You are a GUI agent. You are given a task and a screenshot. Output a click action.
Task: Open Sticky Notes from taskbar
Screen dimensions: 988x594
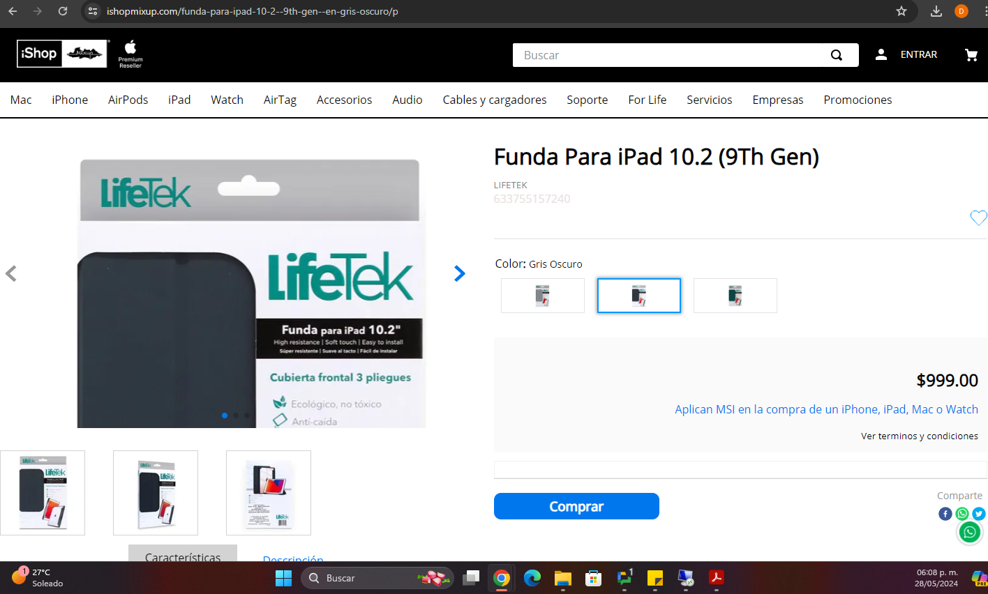coord(655,578)
